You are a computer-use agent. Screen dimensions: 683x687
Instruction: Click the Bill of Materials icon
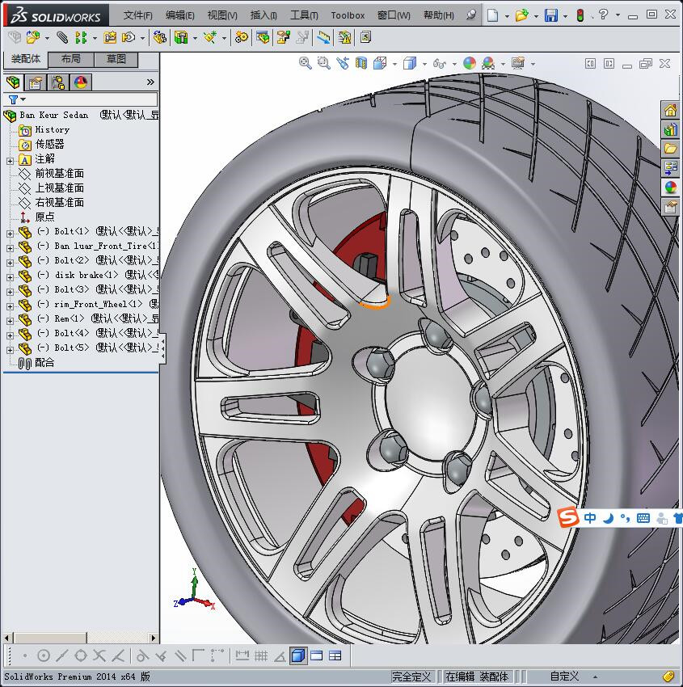pos(264,38)
